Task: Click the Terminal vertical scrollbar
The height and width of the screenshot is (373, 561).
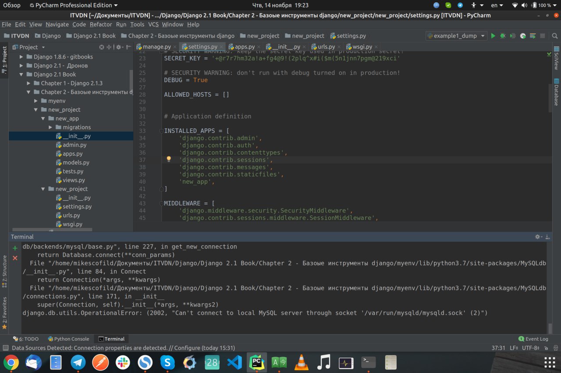Action: (550, 328)
